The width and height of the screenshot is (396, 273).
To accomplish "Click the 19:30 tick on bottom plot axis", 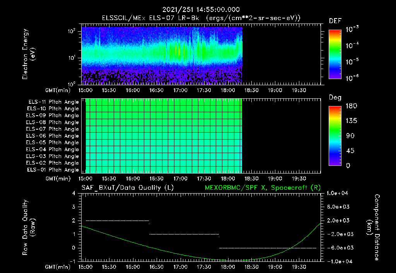I will click(x=299, y=267).
